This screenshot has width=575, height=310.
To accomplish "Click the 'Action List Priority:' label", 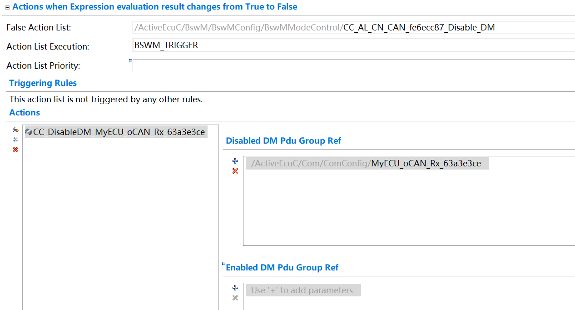I will point(43,66).
